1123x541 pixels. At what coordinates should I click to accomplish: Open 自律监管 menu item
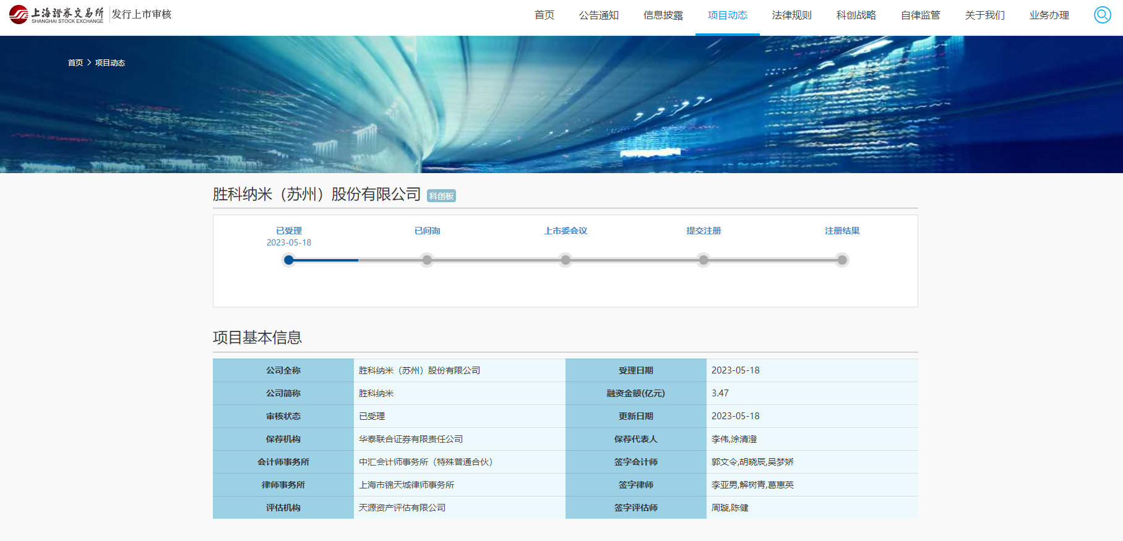pyautogui.click(x=921, y=15)
